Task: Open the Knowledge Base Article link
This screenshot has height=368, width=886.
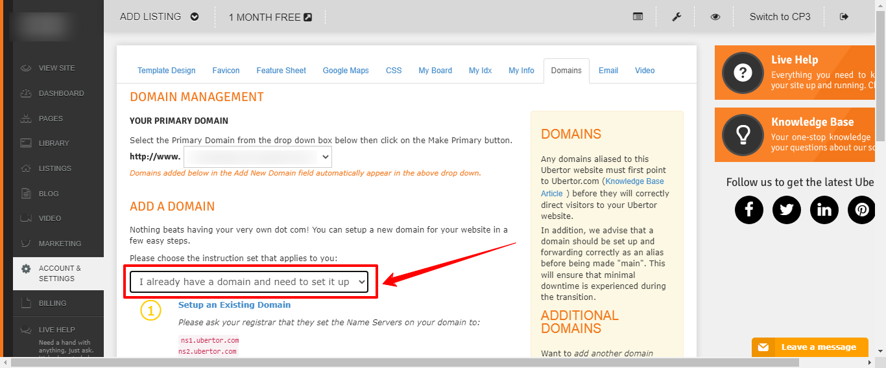Action: pyautogui.click(x=603, y=187)
